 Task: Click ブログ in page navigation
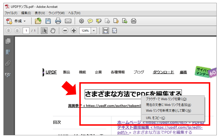[139, 72]
